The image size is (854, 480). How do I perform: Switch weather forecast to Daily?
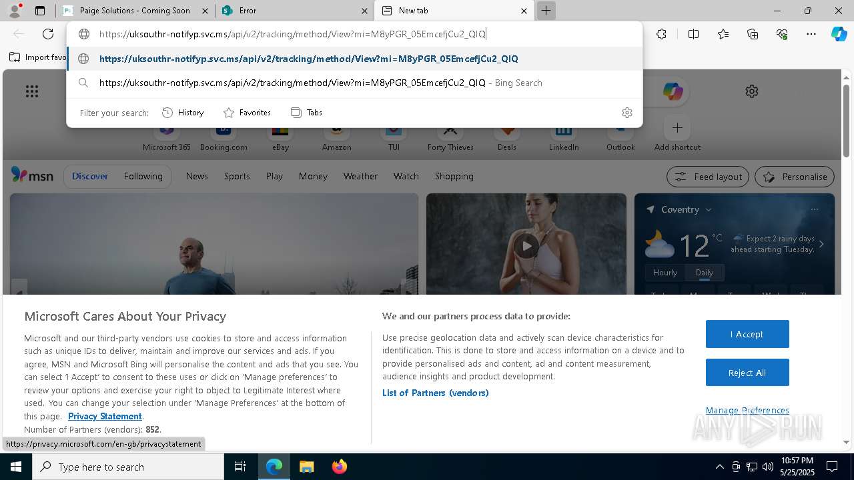tap(705, 273)
